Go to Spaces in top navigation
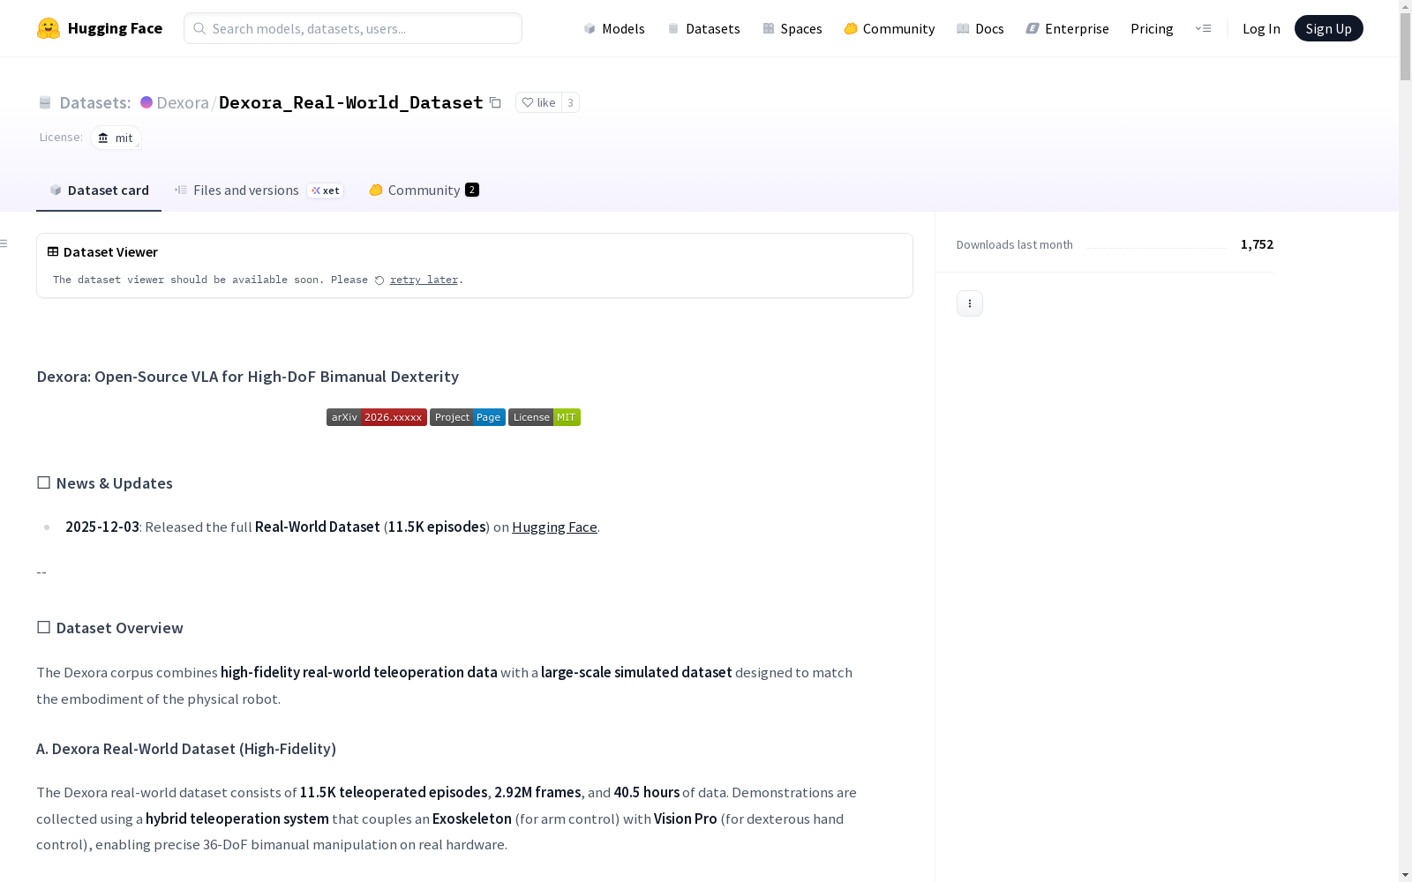This screenshot has height=882, width=1412. (792, 28)
